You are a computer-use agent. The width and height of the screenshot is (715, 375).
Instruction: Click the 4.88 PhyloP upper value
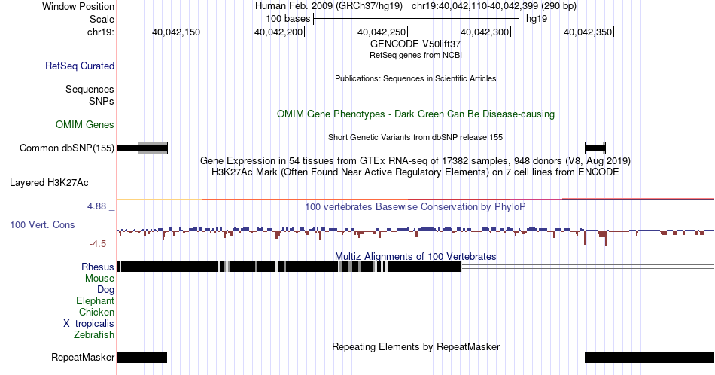click(97, 206)
